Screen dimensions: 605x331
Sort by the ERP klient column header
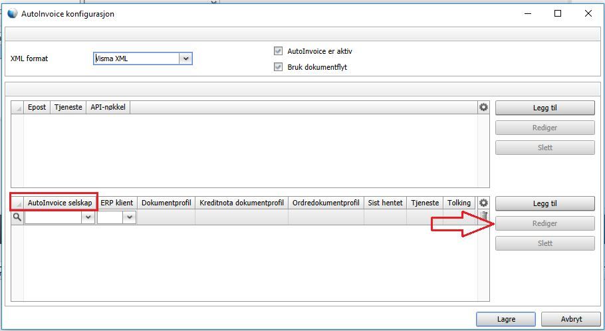point(116,203)
